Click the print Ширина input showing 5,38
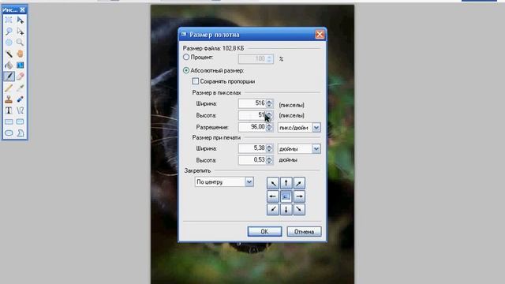505x284 pixels. 252,148
